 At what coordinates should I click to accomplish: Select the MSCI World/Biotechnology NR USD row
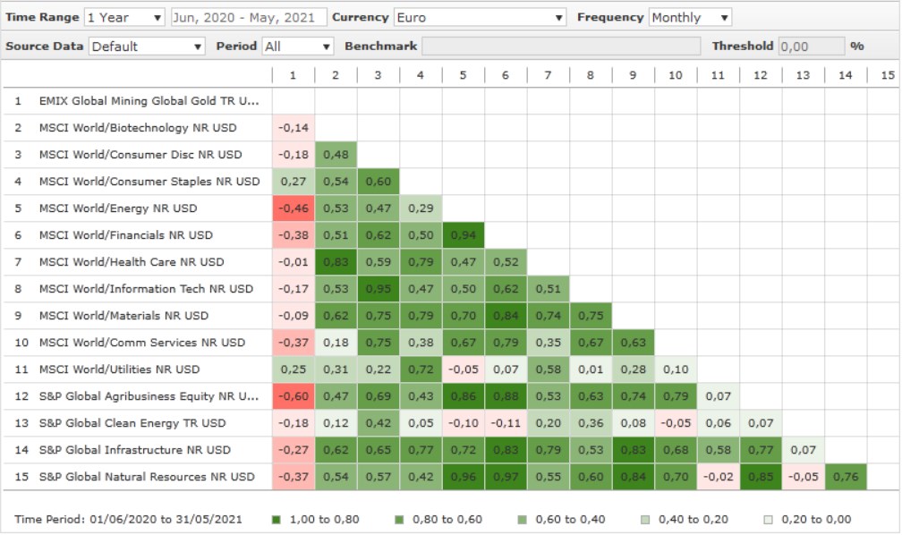point(138,128)
